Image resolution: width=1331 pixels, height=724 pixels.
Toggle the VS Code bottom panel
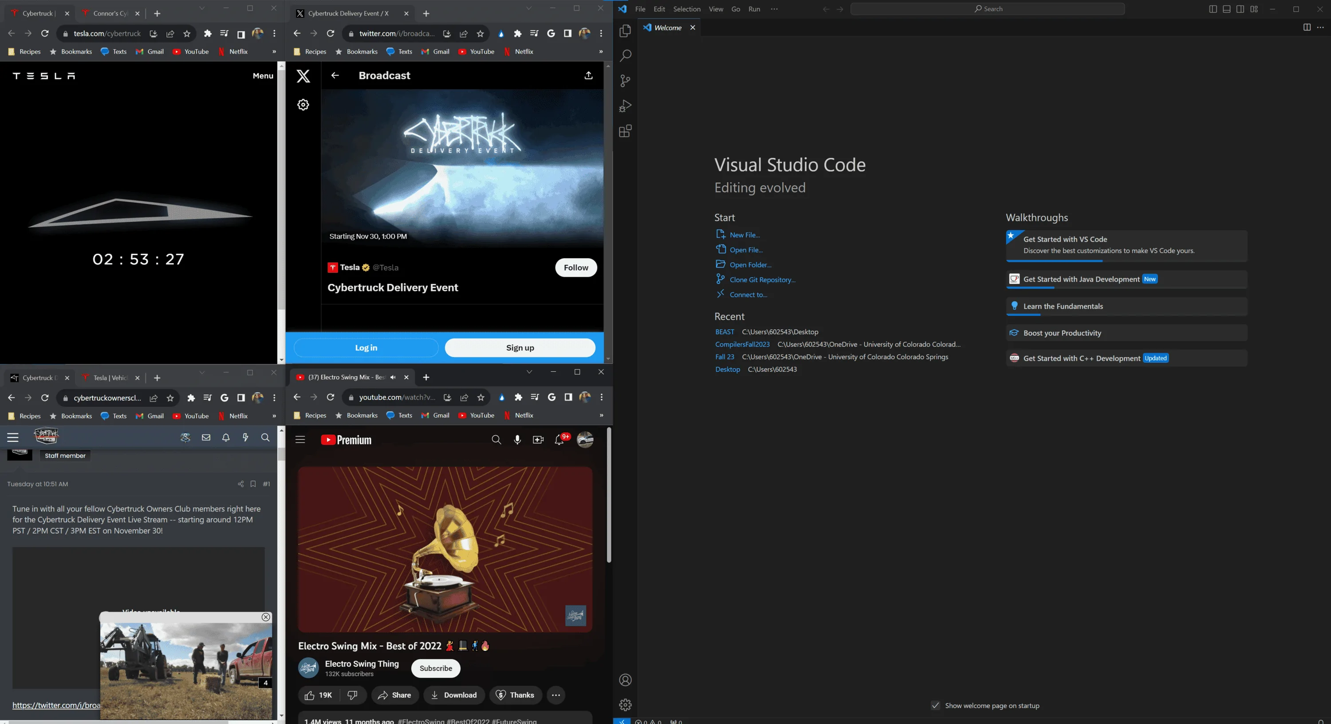pos(1227,9)
